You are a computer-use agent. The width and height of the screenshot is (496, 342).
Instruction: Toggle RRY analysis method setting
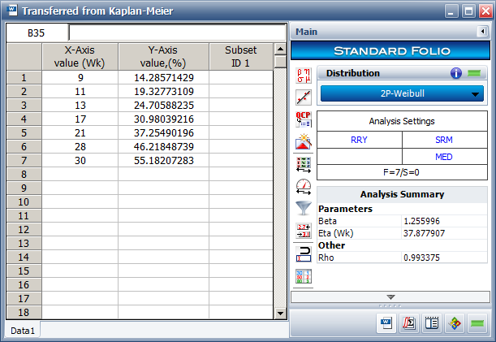coord(358,139)
